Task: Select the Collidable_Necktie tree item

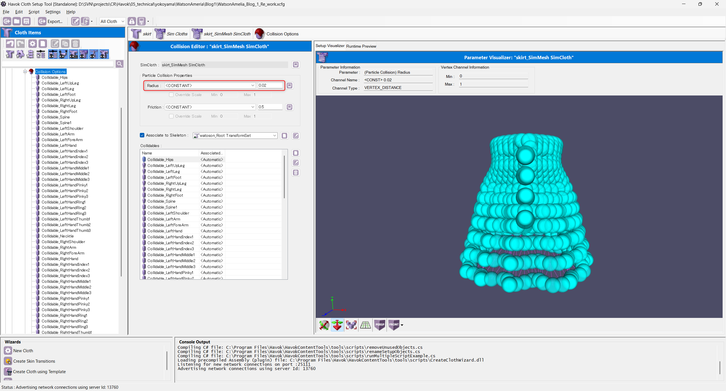Action: [58, 236]
